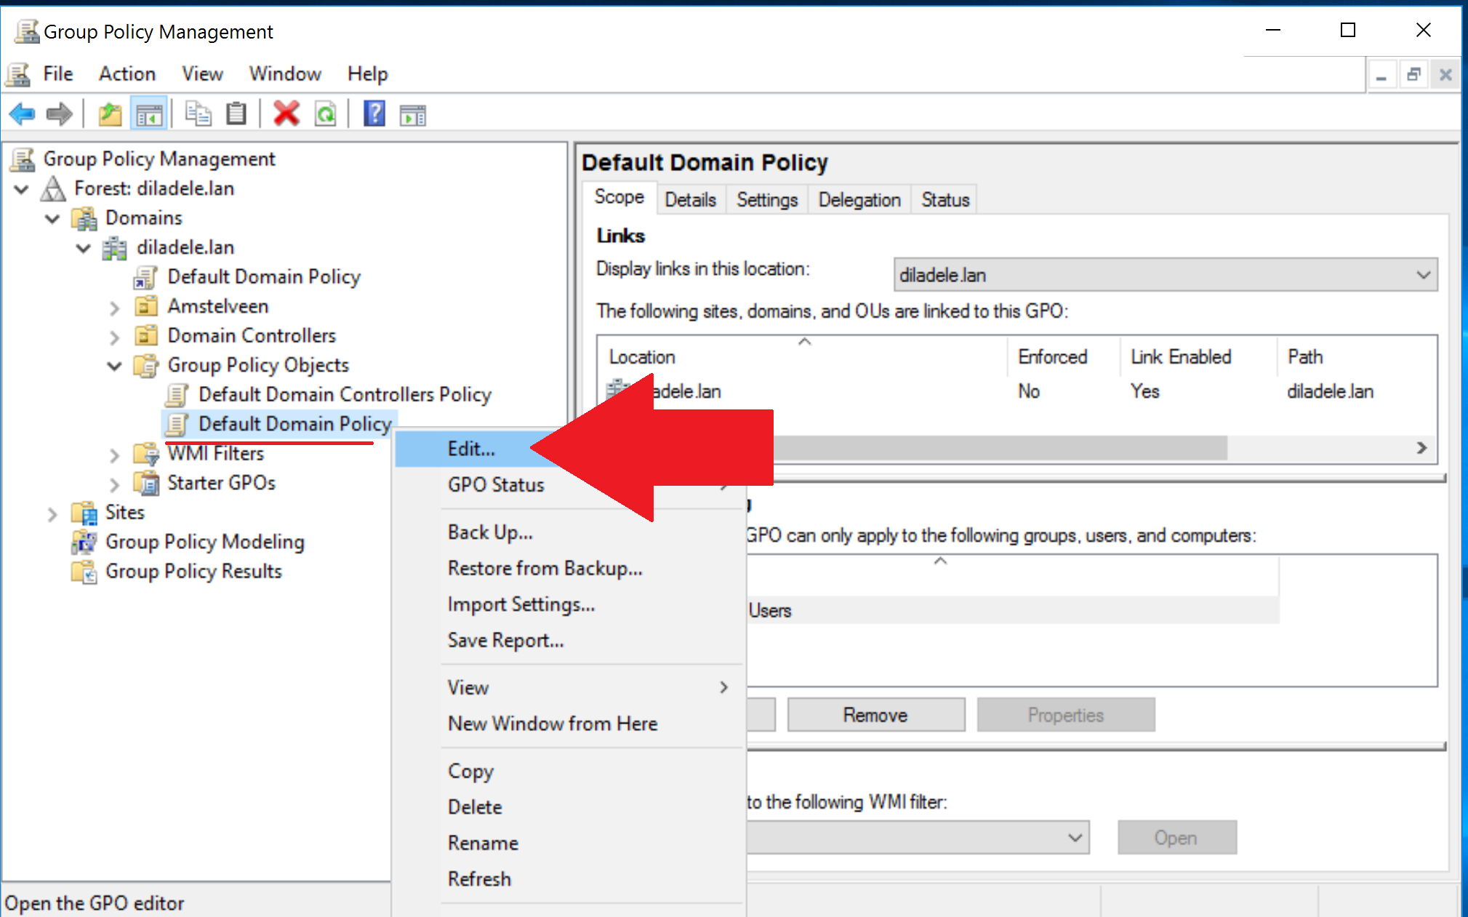Click the Show/Hide Action Pane toolbar icon

pyautogui.click(x=412, y=114)
